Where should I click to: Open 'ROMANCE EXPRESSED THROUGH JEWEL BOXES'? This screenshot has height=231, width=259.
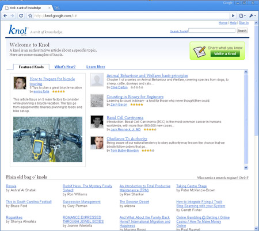83,220
